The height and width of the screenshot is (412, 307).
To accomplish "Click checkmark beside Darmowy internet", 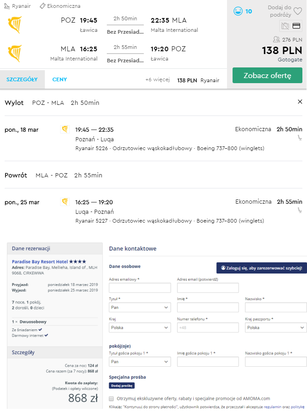I will point(46,335).
